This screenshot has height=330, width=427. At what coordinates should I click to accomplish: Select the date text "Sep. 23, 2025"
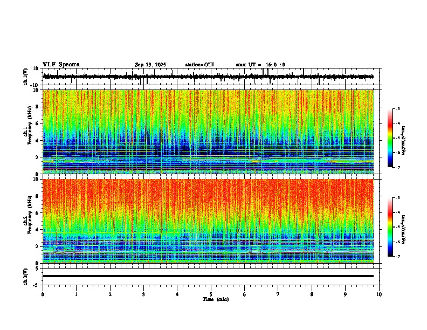(x=150, y=65)
